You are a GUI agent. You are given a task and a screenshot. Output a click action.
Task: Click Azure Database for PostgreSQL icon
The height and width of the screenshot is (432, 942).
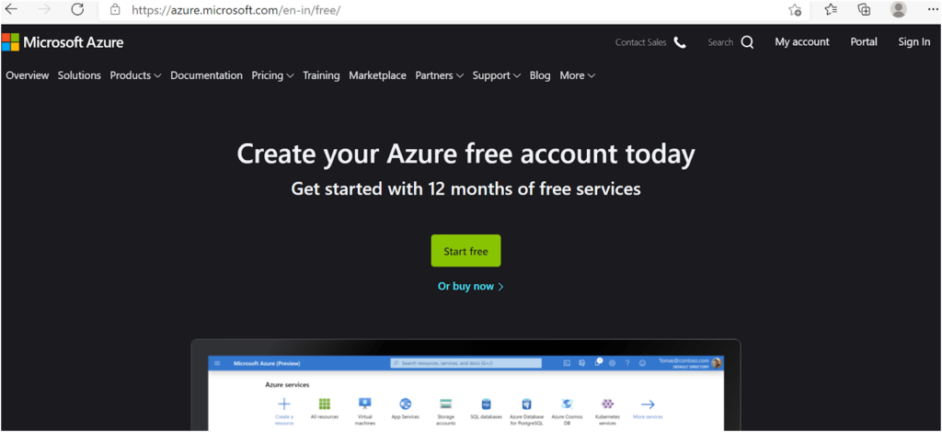(527, 404)
